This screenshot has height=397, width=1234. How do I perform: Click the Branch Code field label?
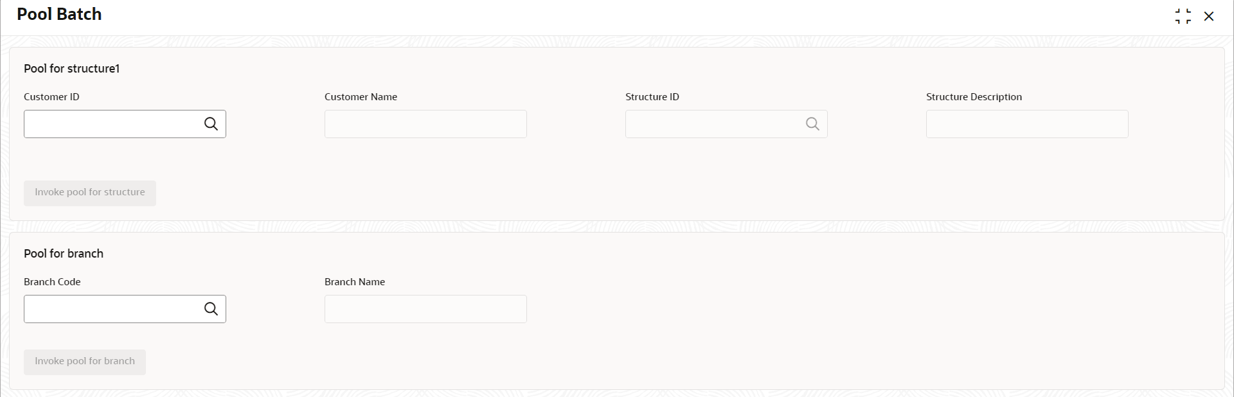coord(52,282)
